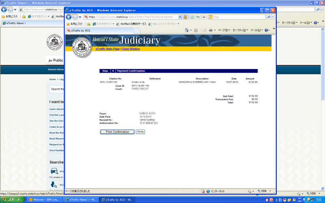This screenshot has width=325, height=203.
Task: Select the eTraffic by ACS browser tab
Action: tap(100, 31)
